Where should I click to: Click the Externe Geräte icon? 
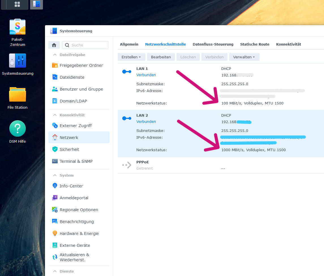click(x=55, y=245)
